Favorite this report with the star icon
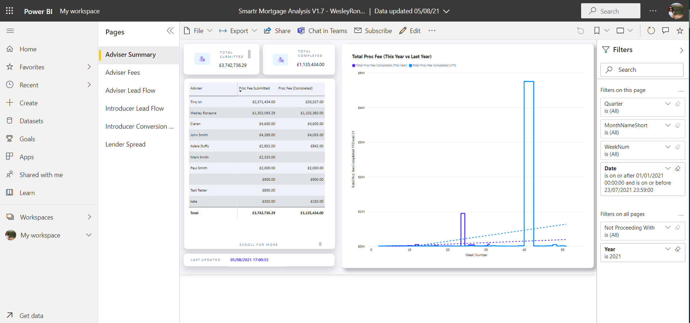690x323 pixels. [x=680, y=31]
